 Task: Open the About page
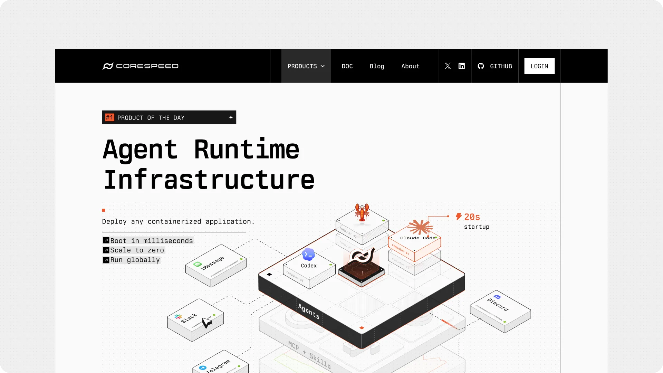pos(410,66)
